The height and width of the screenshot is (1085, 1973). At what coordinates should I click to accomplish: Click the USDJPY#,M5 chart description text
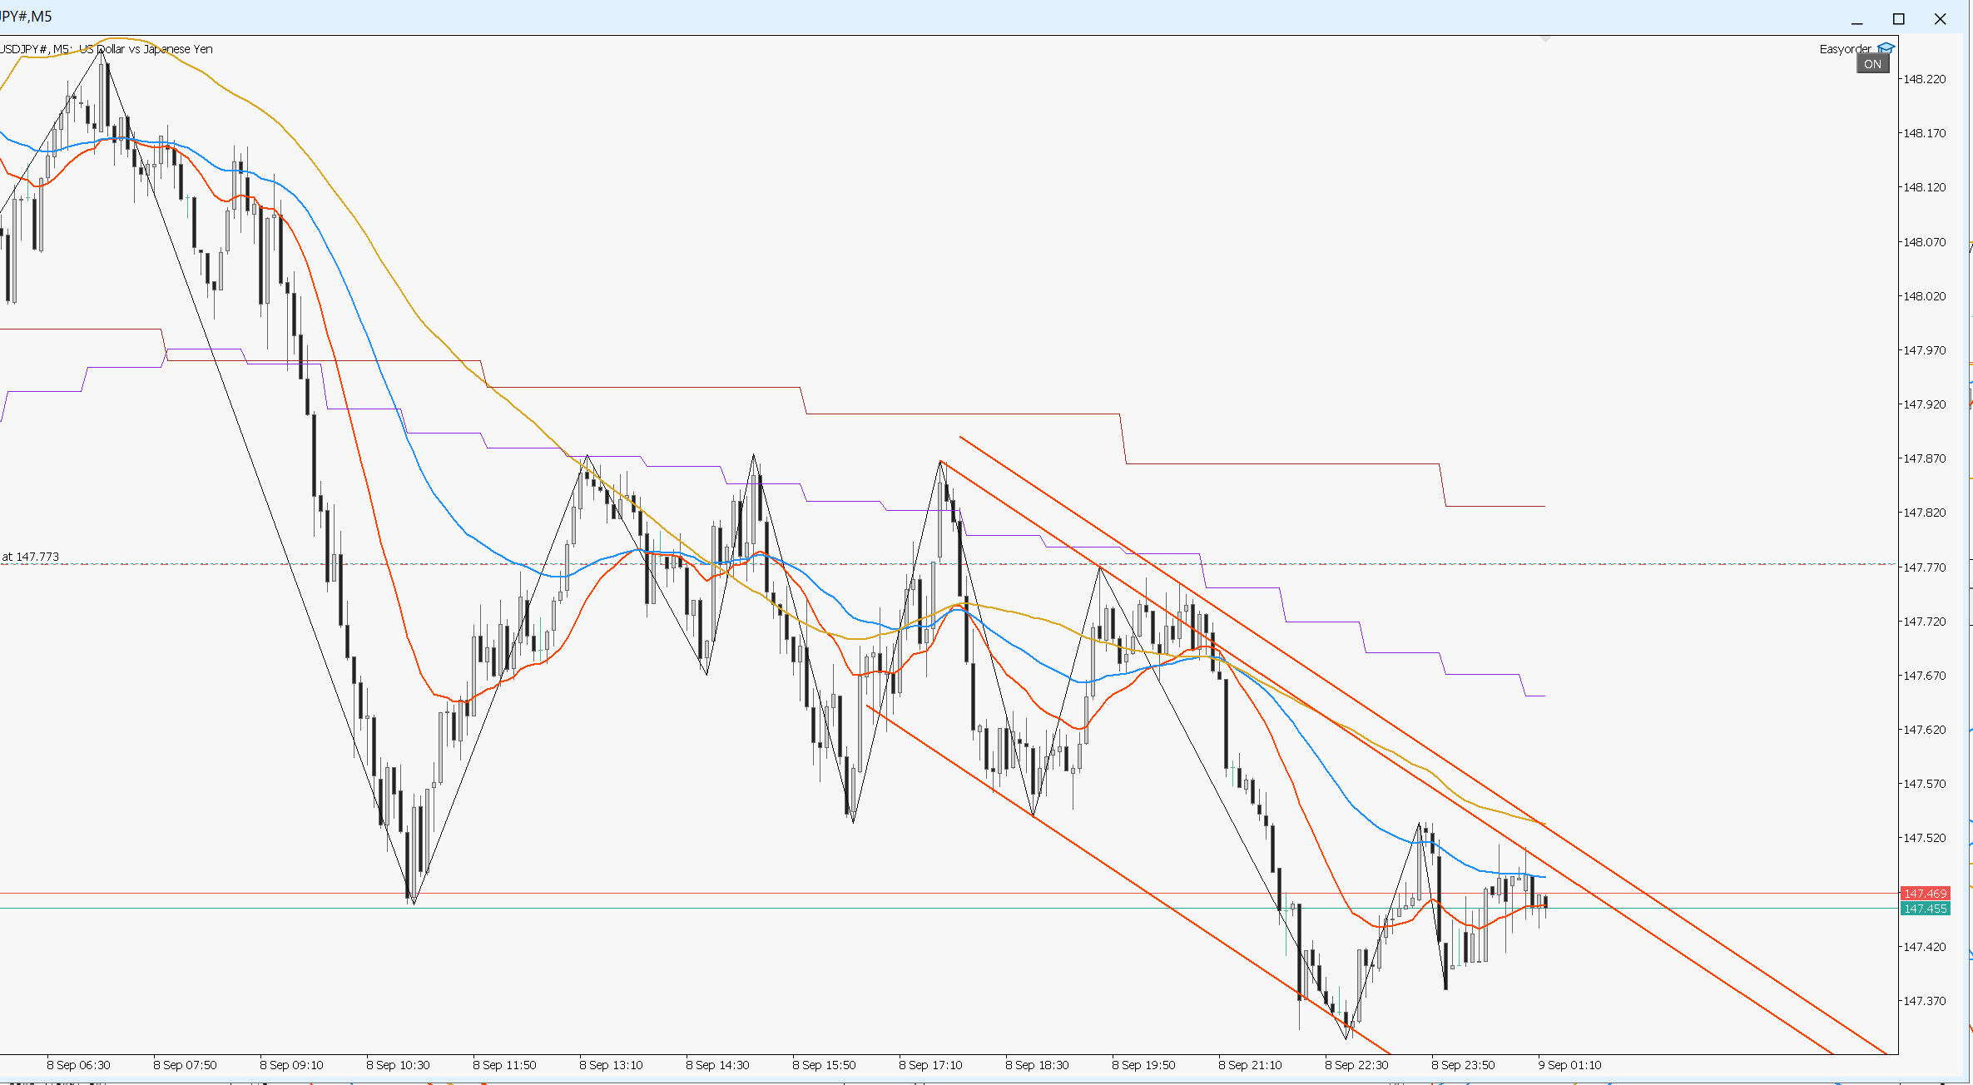(107, 49)
